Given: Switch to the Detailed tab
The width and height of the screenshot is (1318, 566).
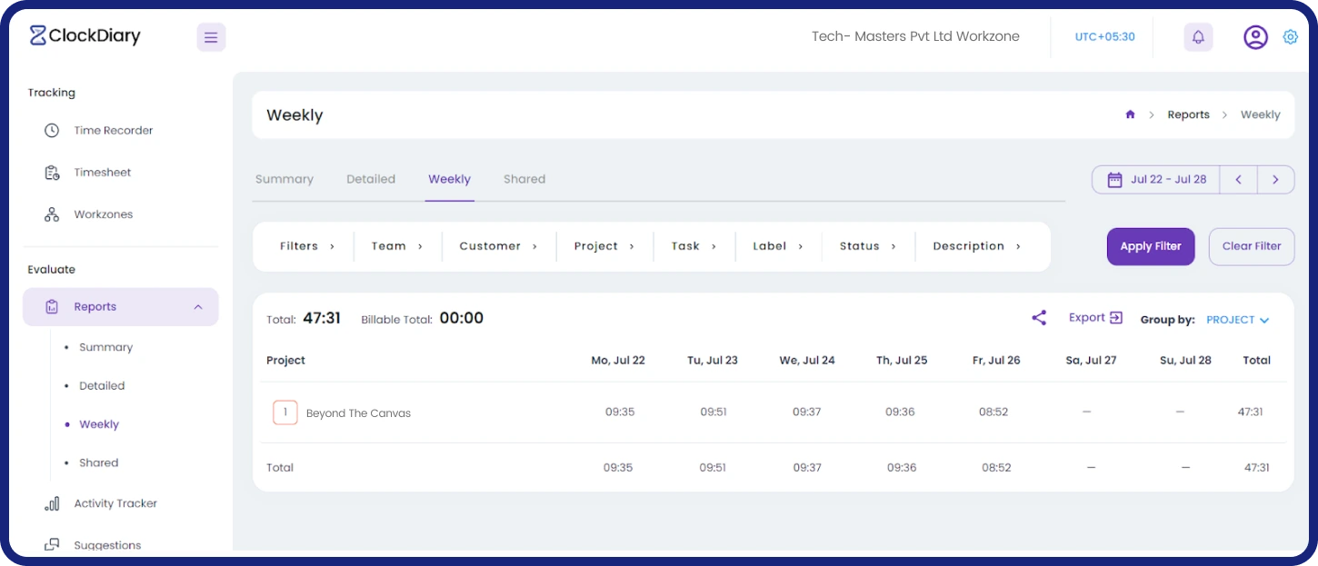Looking at the screenshot, I should point(371,179).
